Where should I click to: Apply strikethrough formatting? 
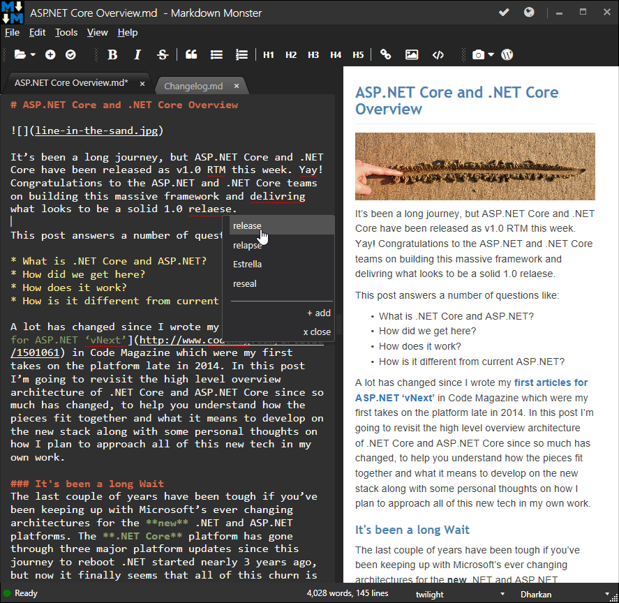163,54
